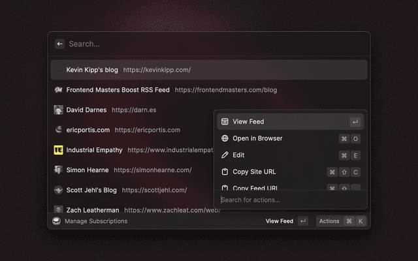Select View Feed in actions menu
Screen dimensions: 418x261
pos(248,121)
